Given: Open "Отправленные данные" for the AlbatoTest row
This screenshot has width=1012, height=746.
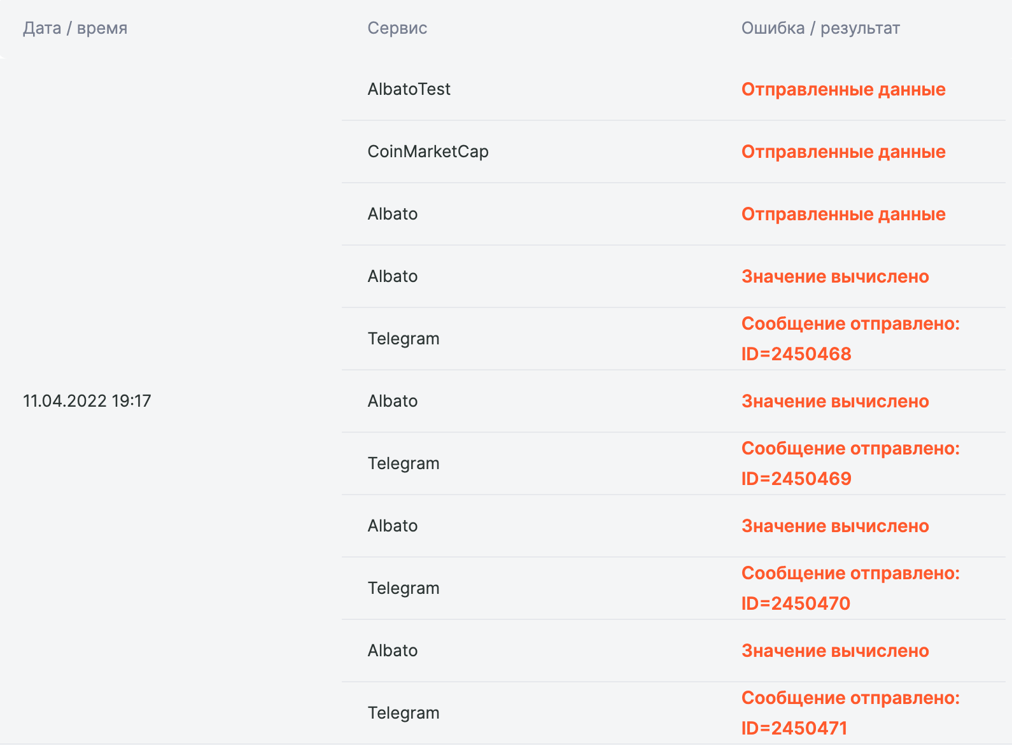Looking at the screenshot, I should [843, 89].
